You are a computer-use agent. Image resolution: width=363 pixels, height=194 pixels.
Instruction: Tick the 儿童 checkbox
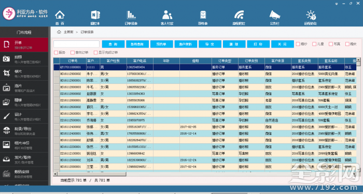click(314, 44)
